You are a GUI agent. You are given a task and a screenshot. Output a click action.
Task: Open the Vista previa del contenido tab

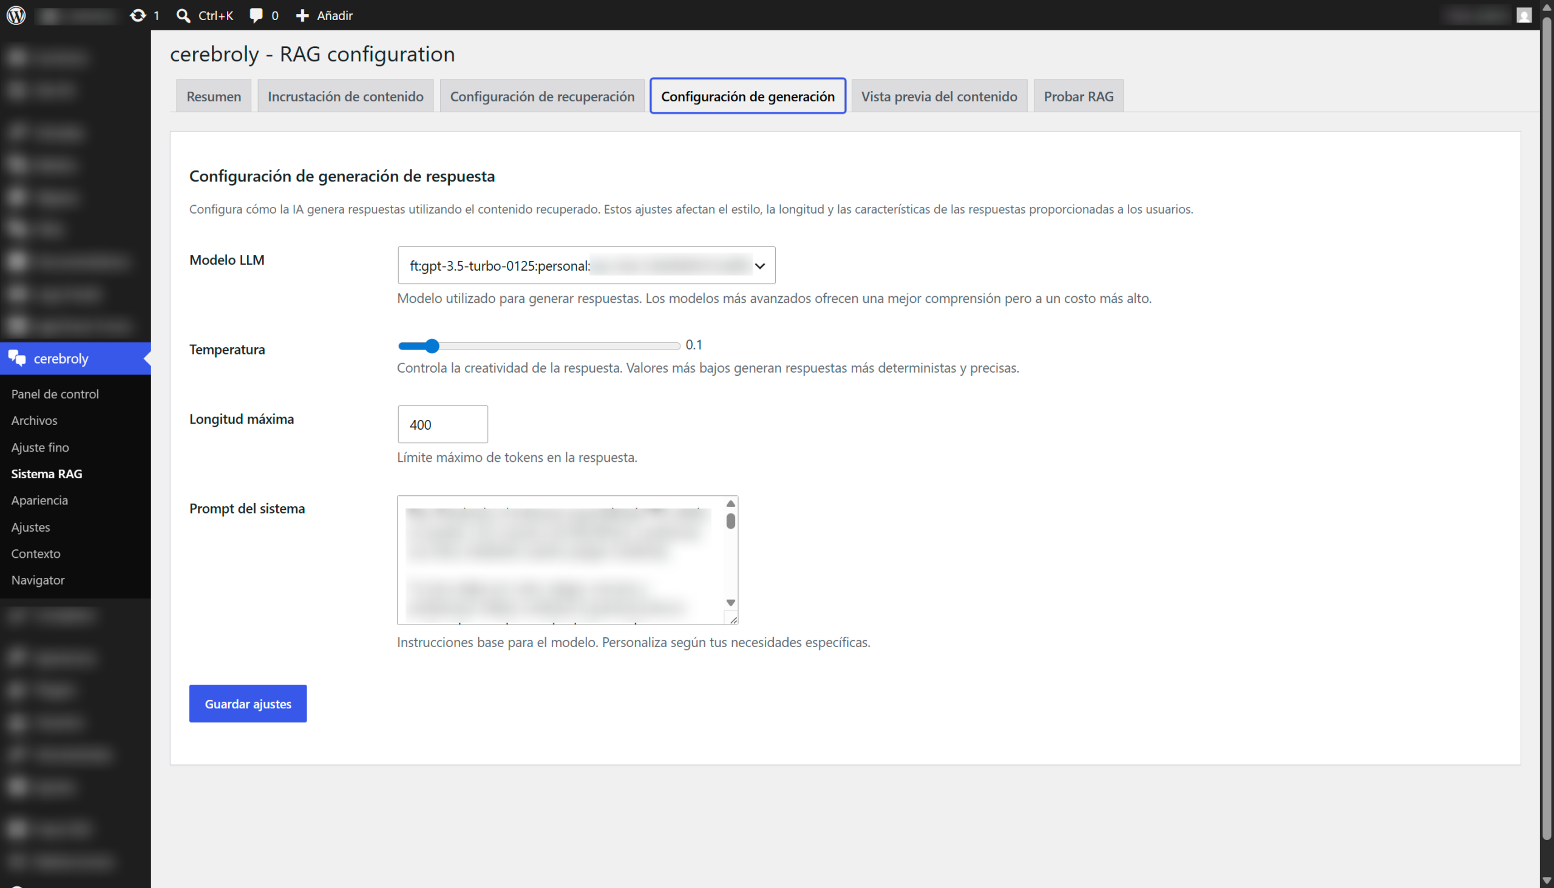[x=939, y=96]
